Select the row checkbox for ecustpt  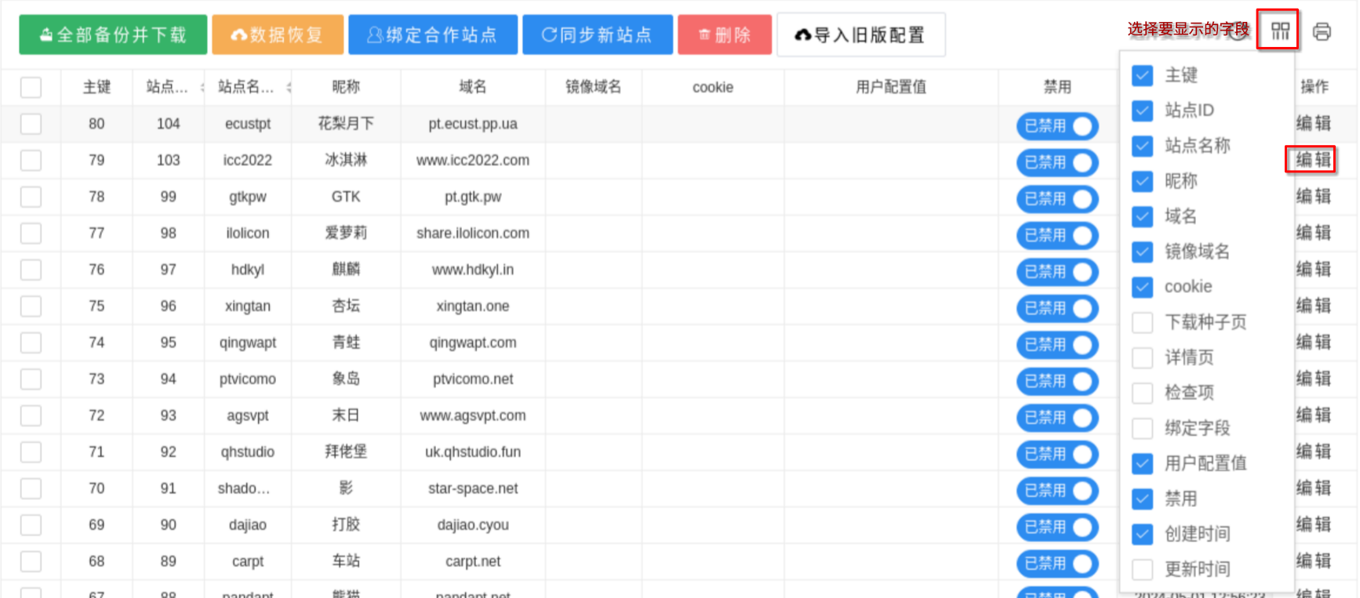coord(31,124)
